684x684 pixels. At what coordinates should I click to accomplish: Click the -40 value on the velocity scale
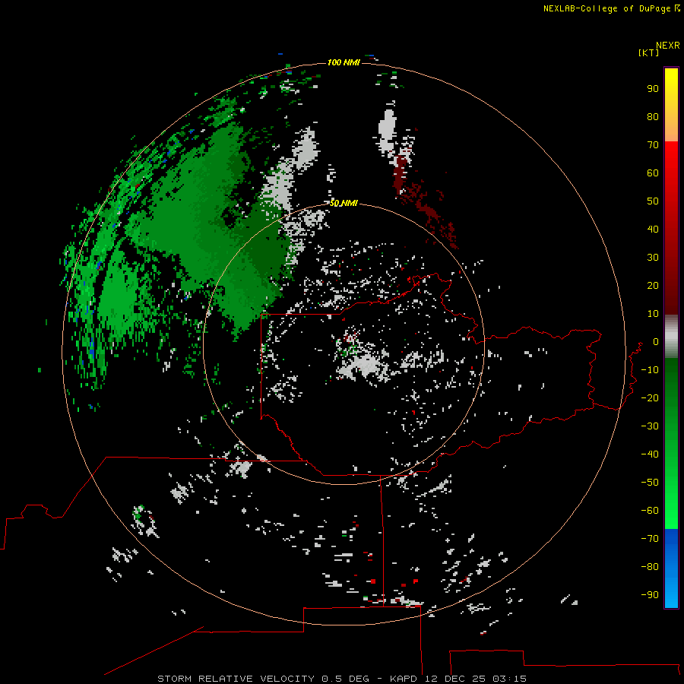(650, 454)
